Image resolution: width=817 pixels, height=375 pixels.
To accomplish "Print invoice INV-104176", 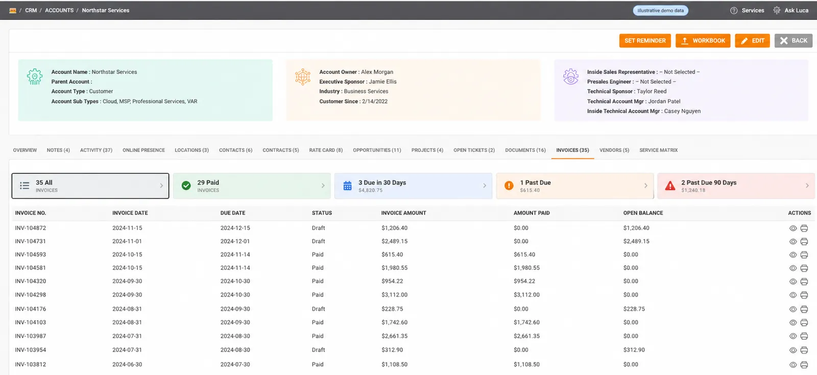I will (x=804, y=310).
